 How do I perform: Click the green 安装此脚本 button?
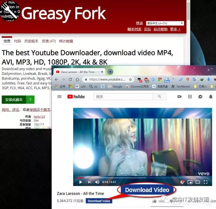pos(14,100)
